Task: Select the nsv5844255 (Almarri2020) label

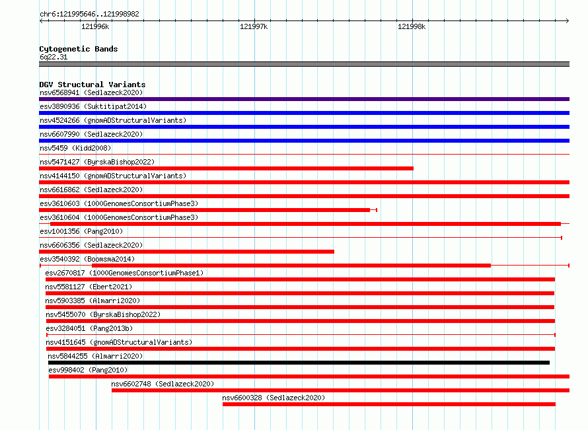Action: point(95,356)
